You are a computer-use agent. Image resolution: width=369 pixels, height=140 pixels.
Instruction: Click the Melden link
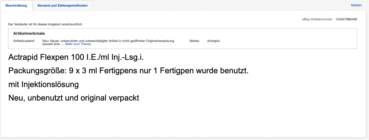point(356,5)
